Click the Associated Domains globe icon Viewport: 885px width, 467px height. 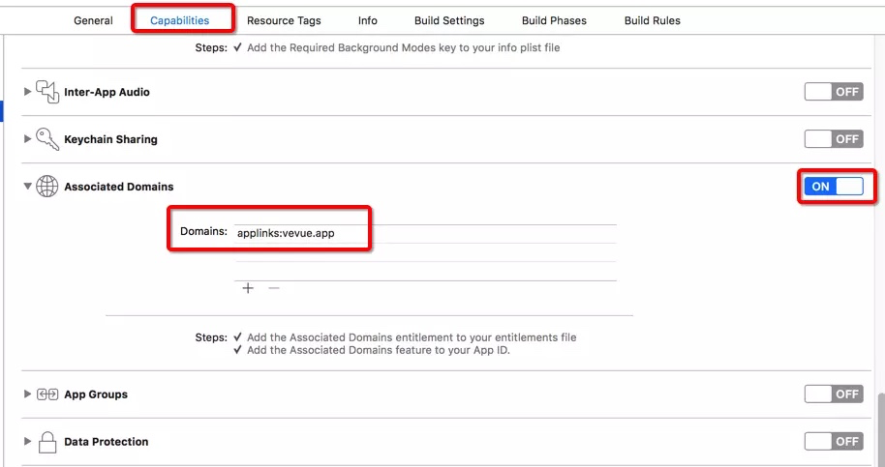(x=47, y=187)
